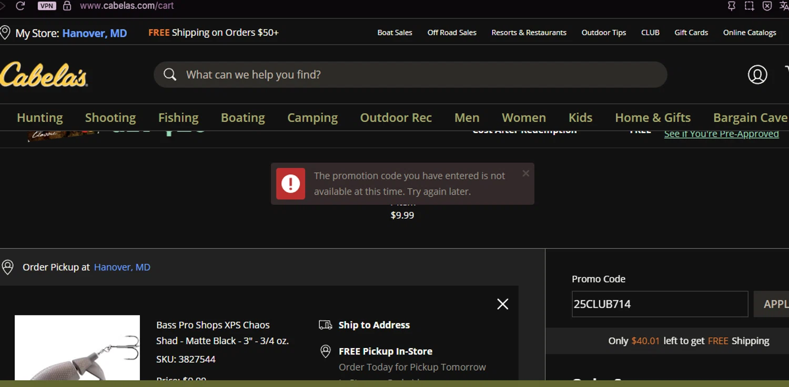
Task: Open the Boating menu
Action: click(243, 118)
